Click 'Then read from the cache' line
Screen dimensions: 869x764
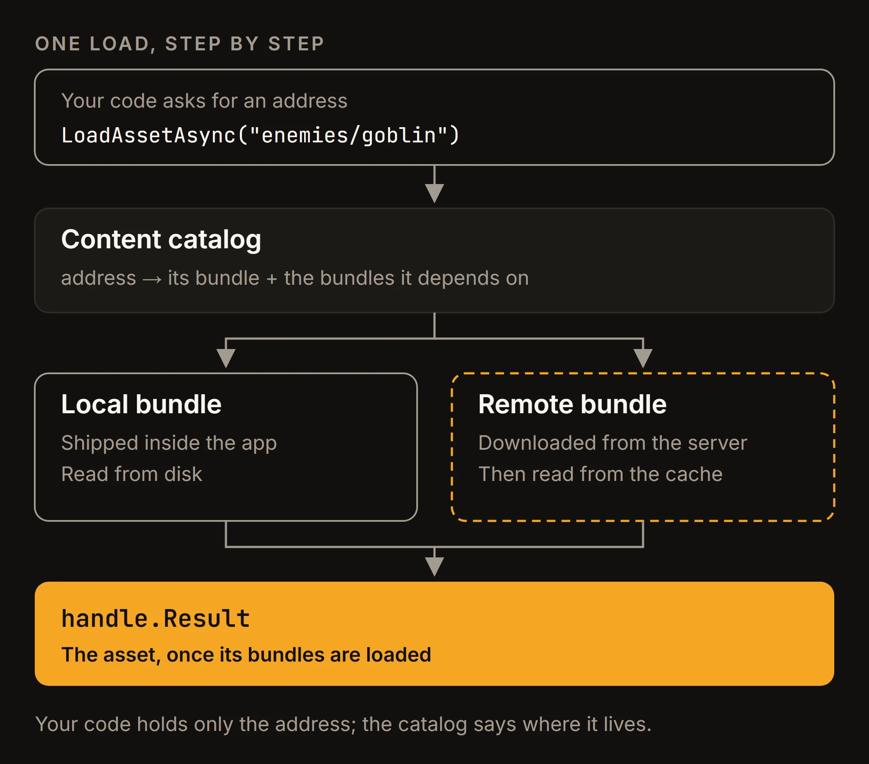tap(600, 474)
